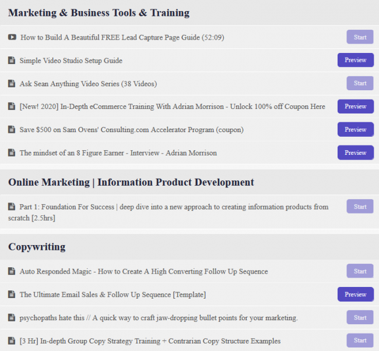Open the Auto Responded Magic lesson title
The width and height of the screenshot is (379, 351).
tap(143, 271)
